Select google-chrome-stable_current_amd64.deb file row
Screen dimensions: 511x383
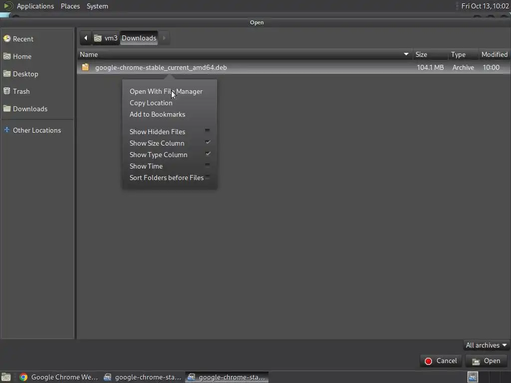[293, 67]
